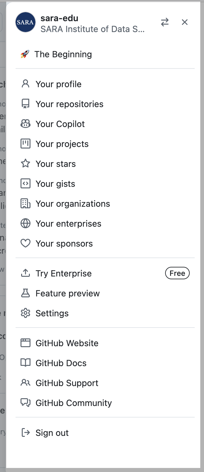The image size is (204, 472).
Task: Click the Your Copilot icon
Action: tap(25, 124)
